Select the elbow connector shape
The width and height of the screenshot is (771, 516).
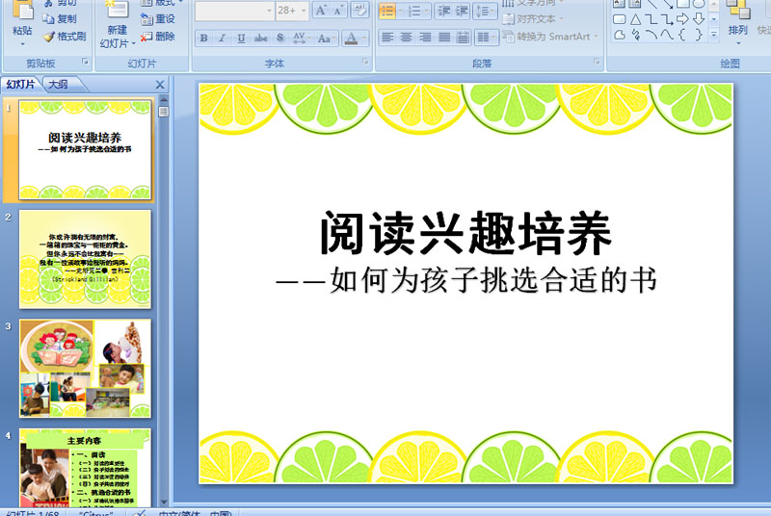point(651,19)
